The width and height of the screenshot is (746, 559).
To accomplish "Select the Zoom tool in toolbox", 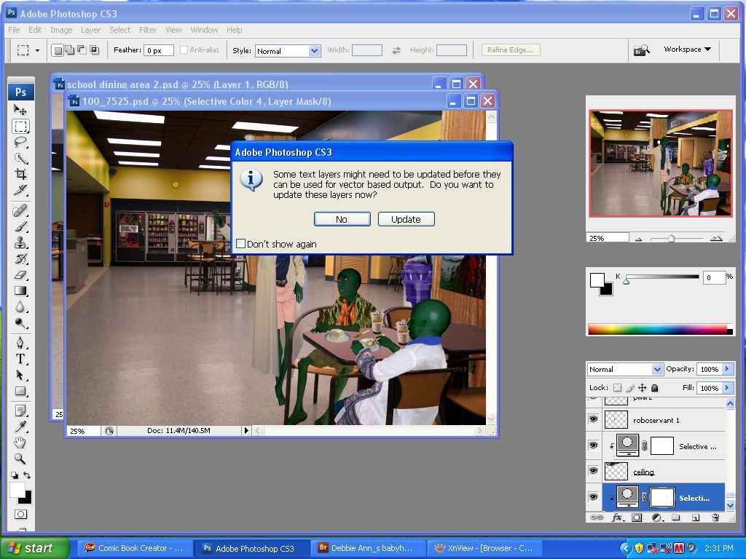I will pos(20,459).
